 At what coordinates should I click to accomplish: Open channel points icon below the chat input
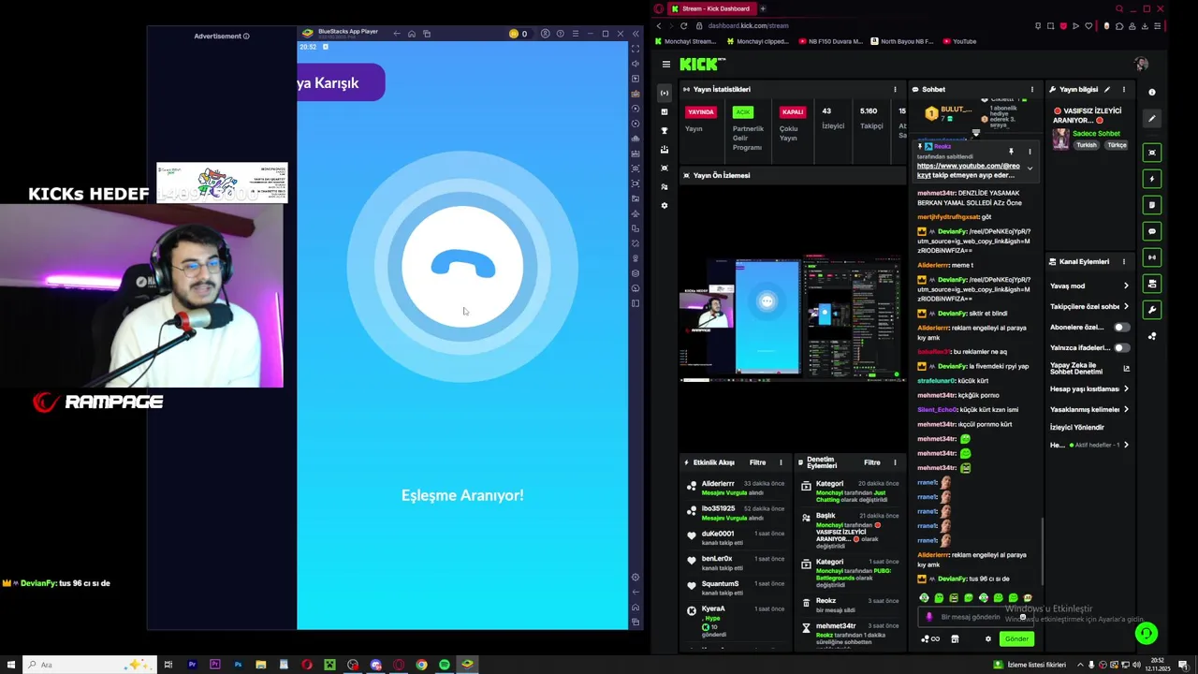point(930,639)
